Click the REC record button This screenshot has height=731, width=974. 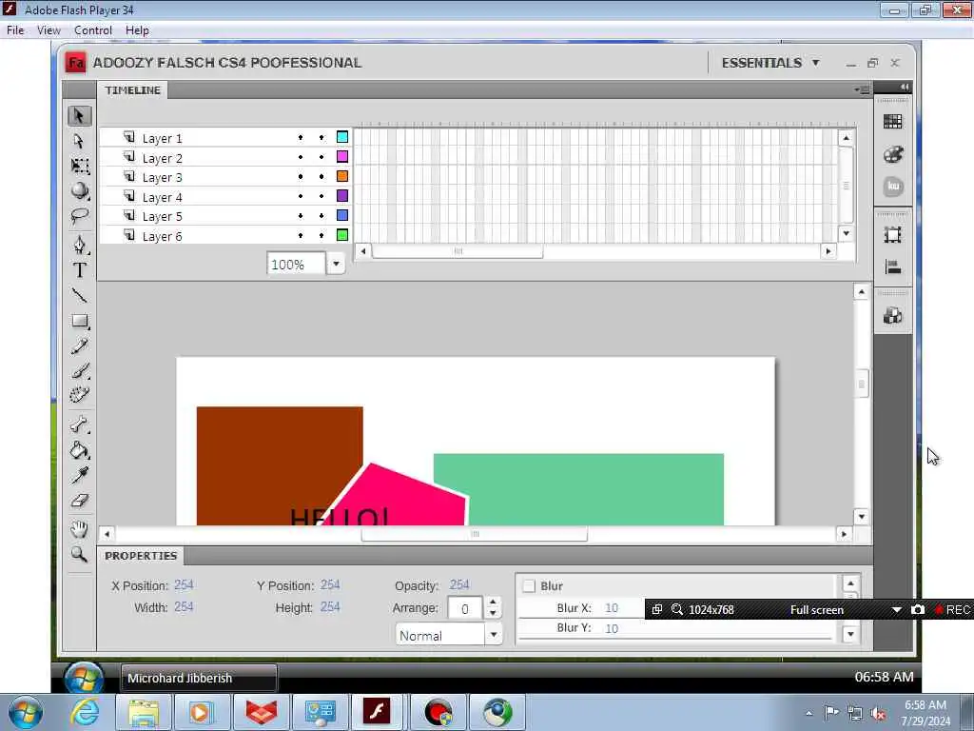(x=953, y=610)
